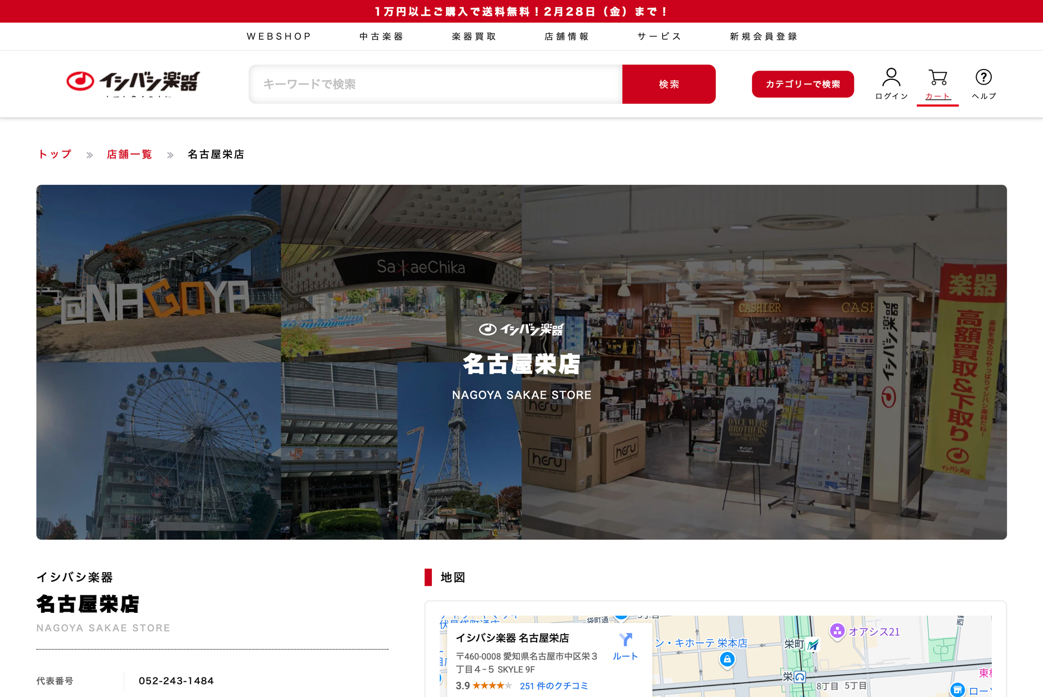Viewport: 1043px width, 697px height.
Task: Open the 中古楽器 menu item
Action: click(381, 36)
